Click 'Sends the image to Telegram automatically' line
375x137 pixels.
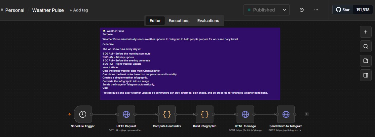click(129, 84)
